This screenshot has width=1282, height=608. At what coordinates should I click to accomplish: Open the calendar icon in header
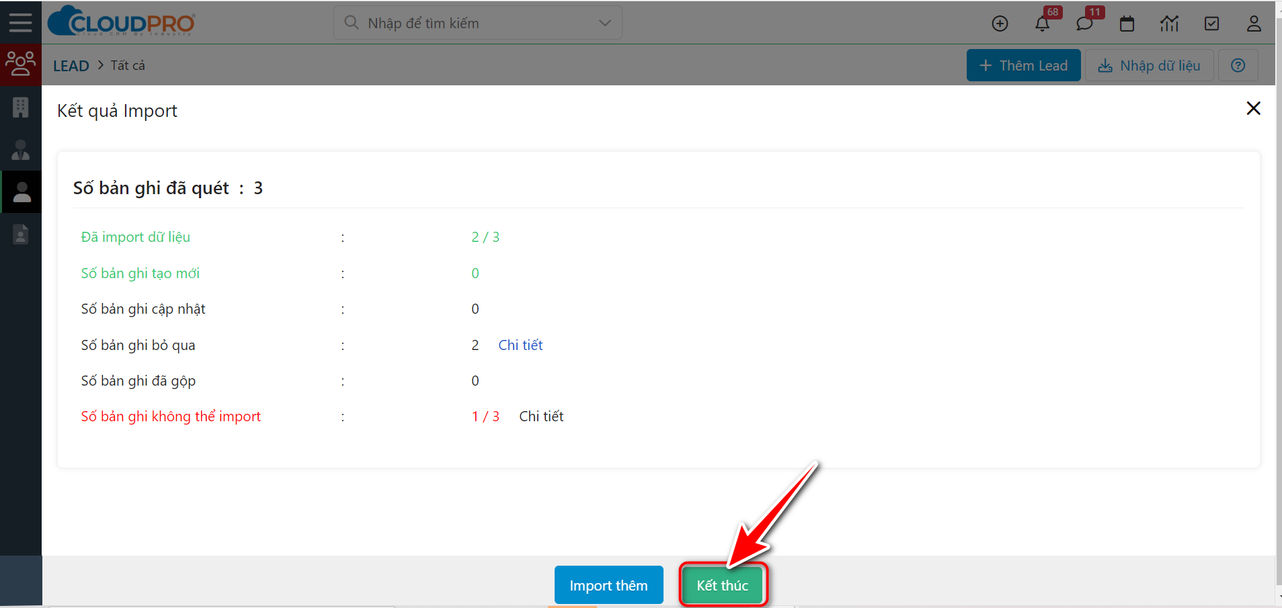click(1127, 24)
